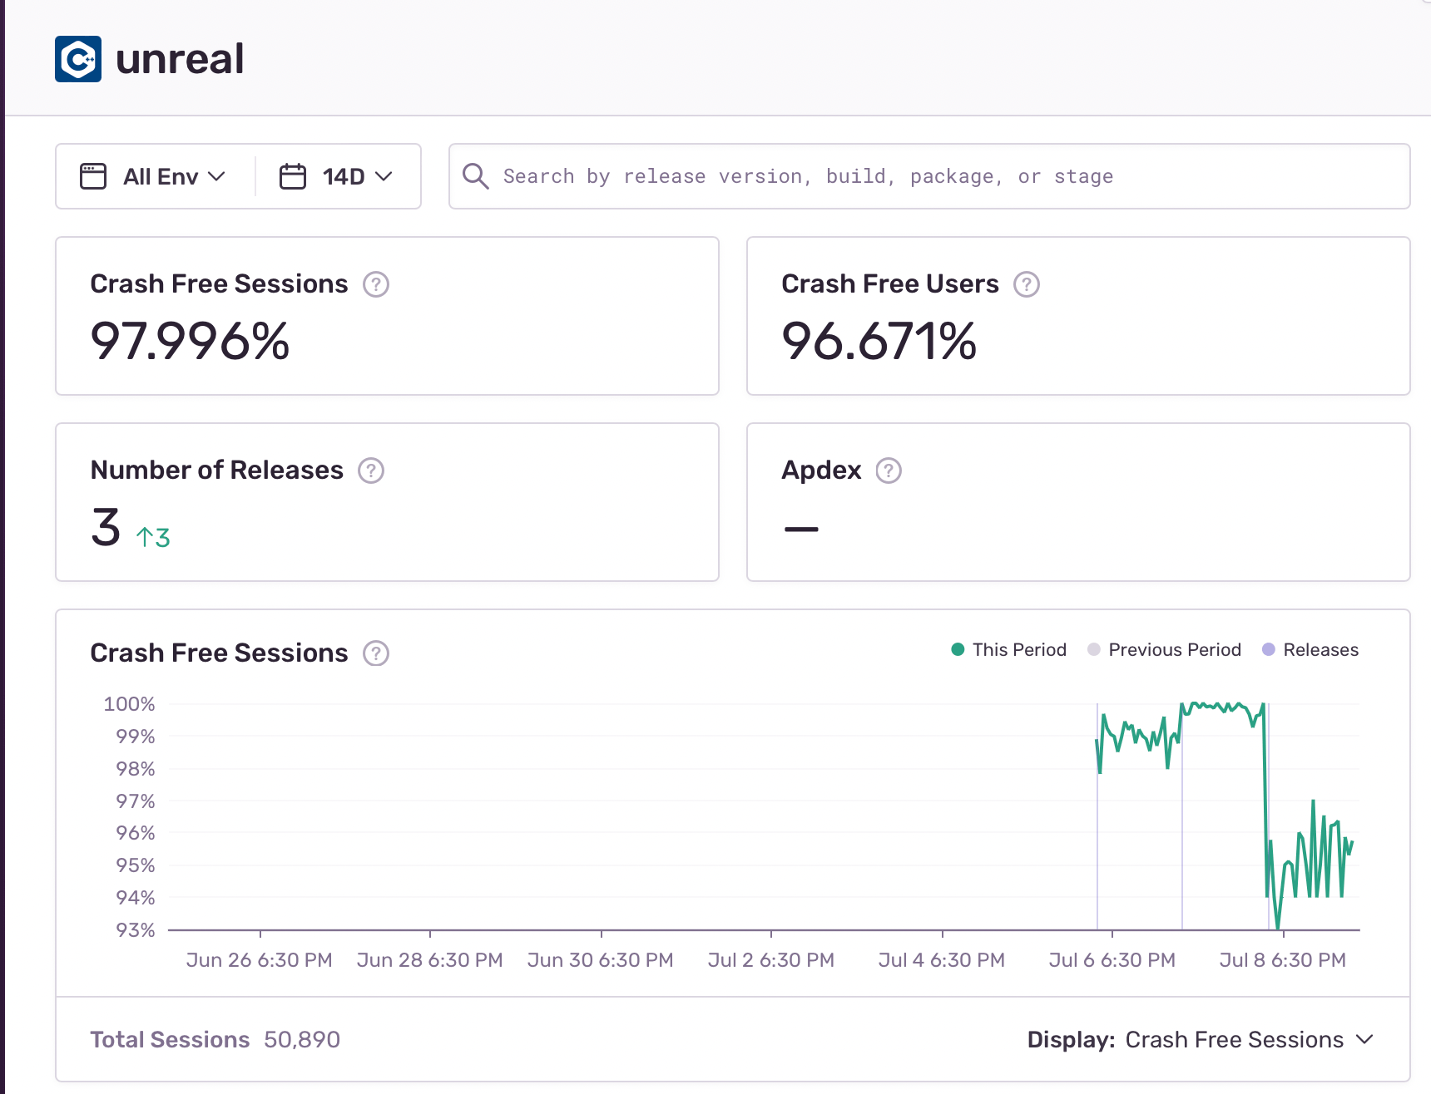Click the green This Period legend dot

[x=958, y=650]
